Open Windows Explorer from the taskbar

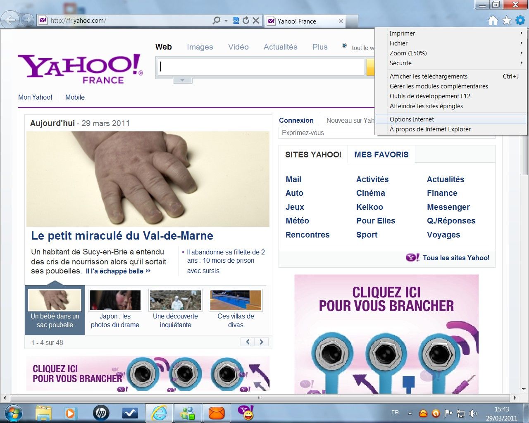tap(43, 413)
